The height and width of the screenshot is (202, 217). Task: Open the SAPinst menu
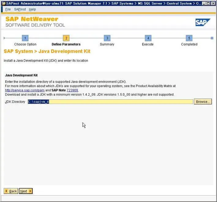pos(20,9)
